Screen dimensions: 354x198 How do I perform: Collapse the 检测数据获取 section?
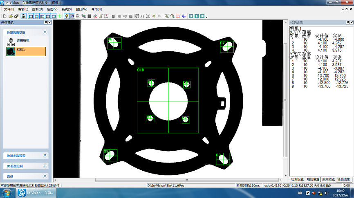coord(45,32)
